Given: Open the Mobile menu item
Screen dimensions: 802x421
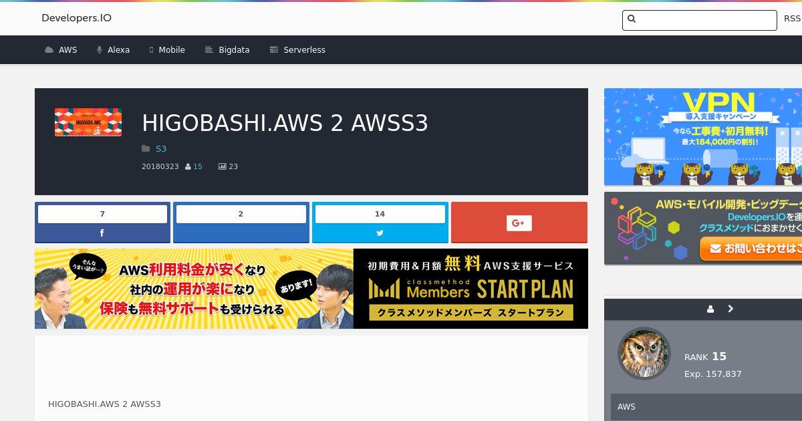Looking at the screenshot, I should tap(172, 50).
